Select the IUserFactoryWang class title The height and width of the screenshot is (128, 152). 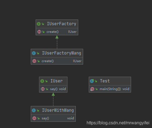(x=62, y=53)
